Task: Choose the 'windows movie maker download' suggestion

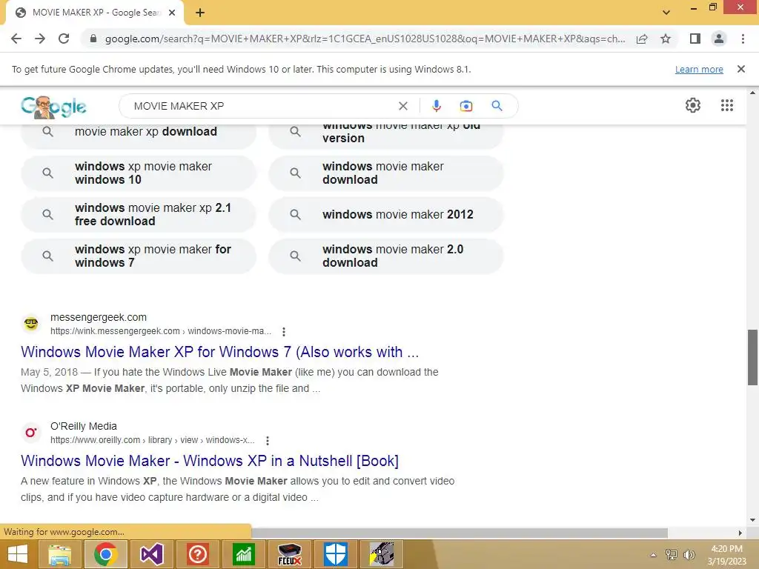Action: (385, 173)
